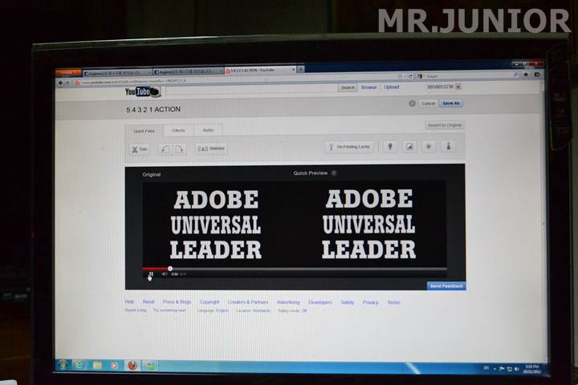Image resolution: width=578 pixels, height=385 pixels.
Task: Click the video progress bar handle
Action: [x=170, y=269]
